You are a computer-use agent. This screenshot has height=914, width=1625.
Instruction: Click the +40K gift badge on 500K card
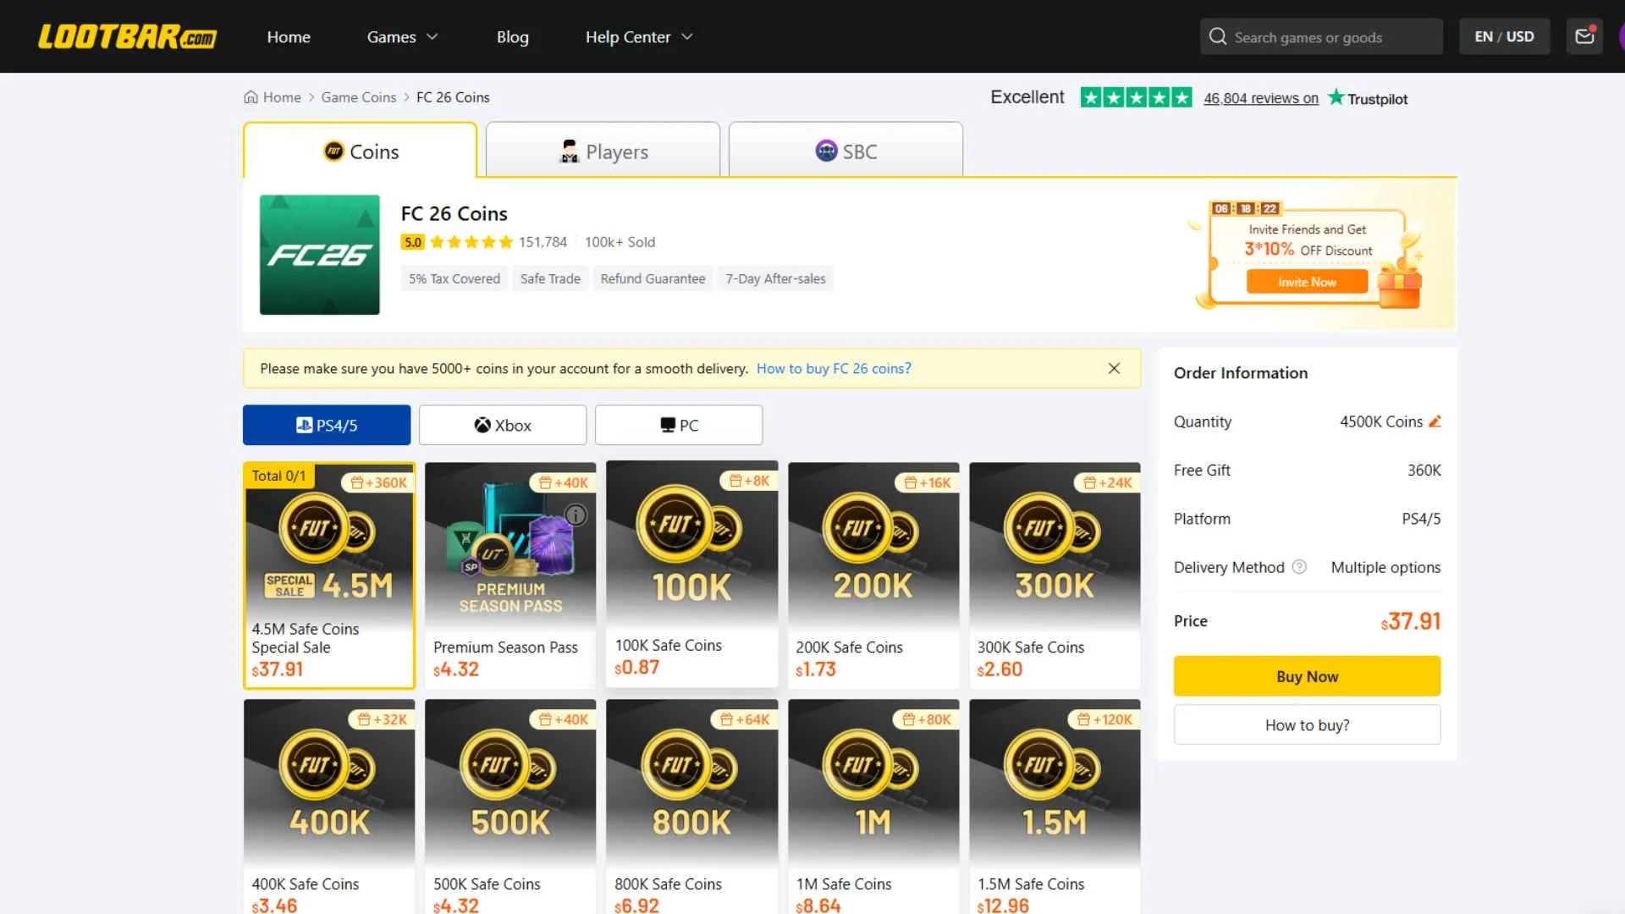coord(564,719)
